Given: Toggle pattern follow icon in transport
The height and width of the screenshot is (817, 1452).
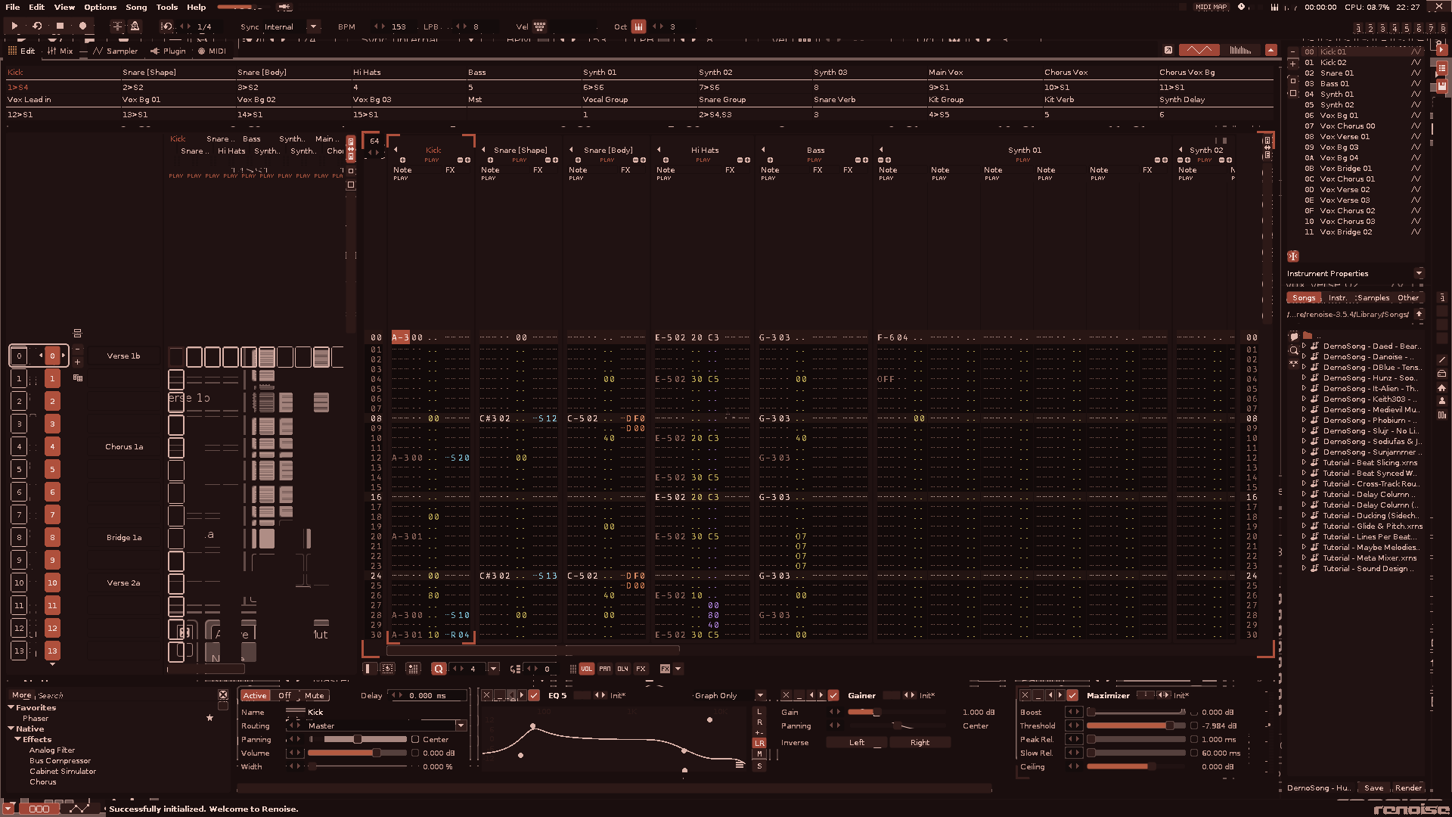Looking at the screenshot, I should pyautogui.click(x=117, y=26).
